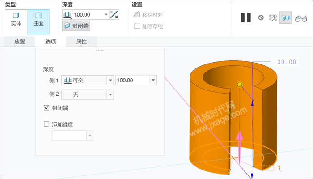Uncheck the 封闭端 checkbox in options panel
The height and width of the screenshot is (179, 313).
click(x=47, y=108)
